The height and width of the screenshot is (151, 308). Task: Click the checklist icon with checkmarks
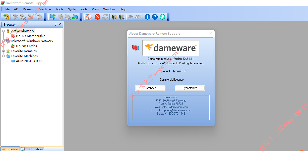coord(88,17)
